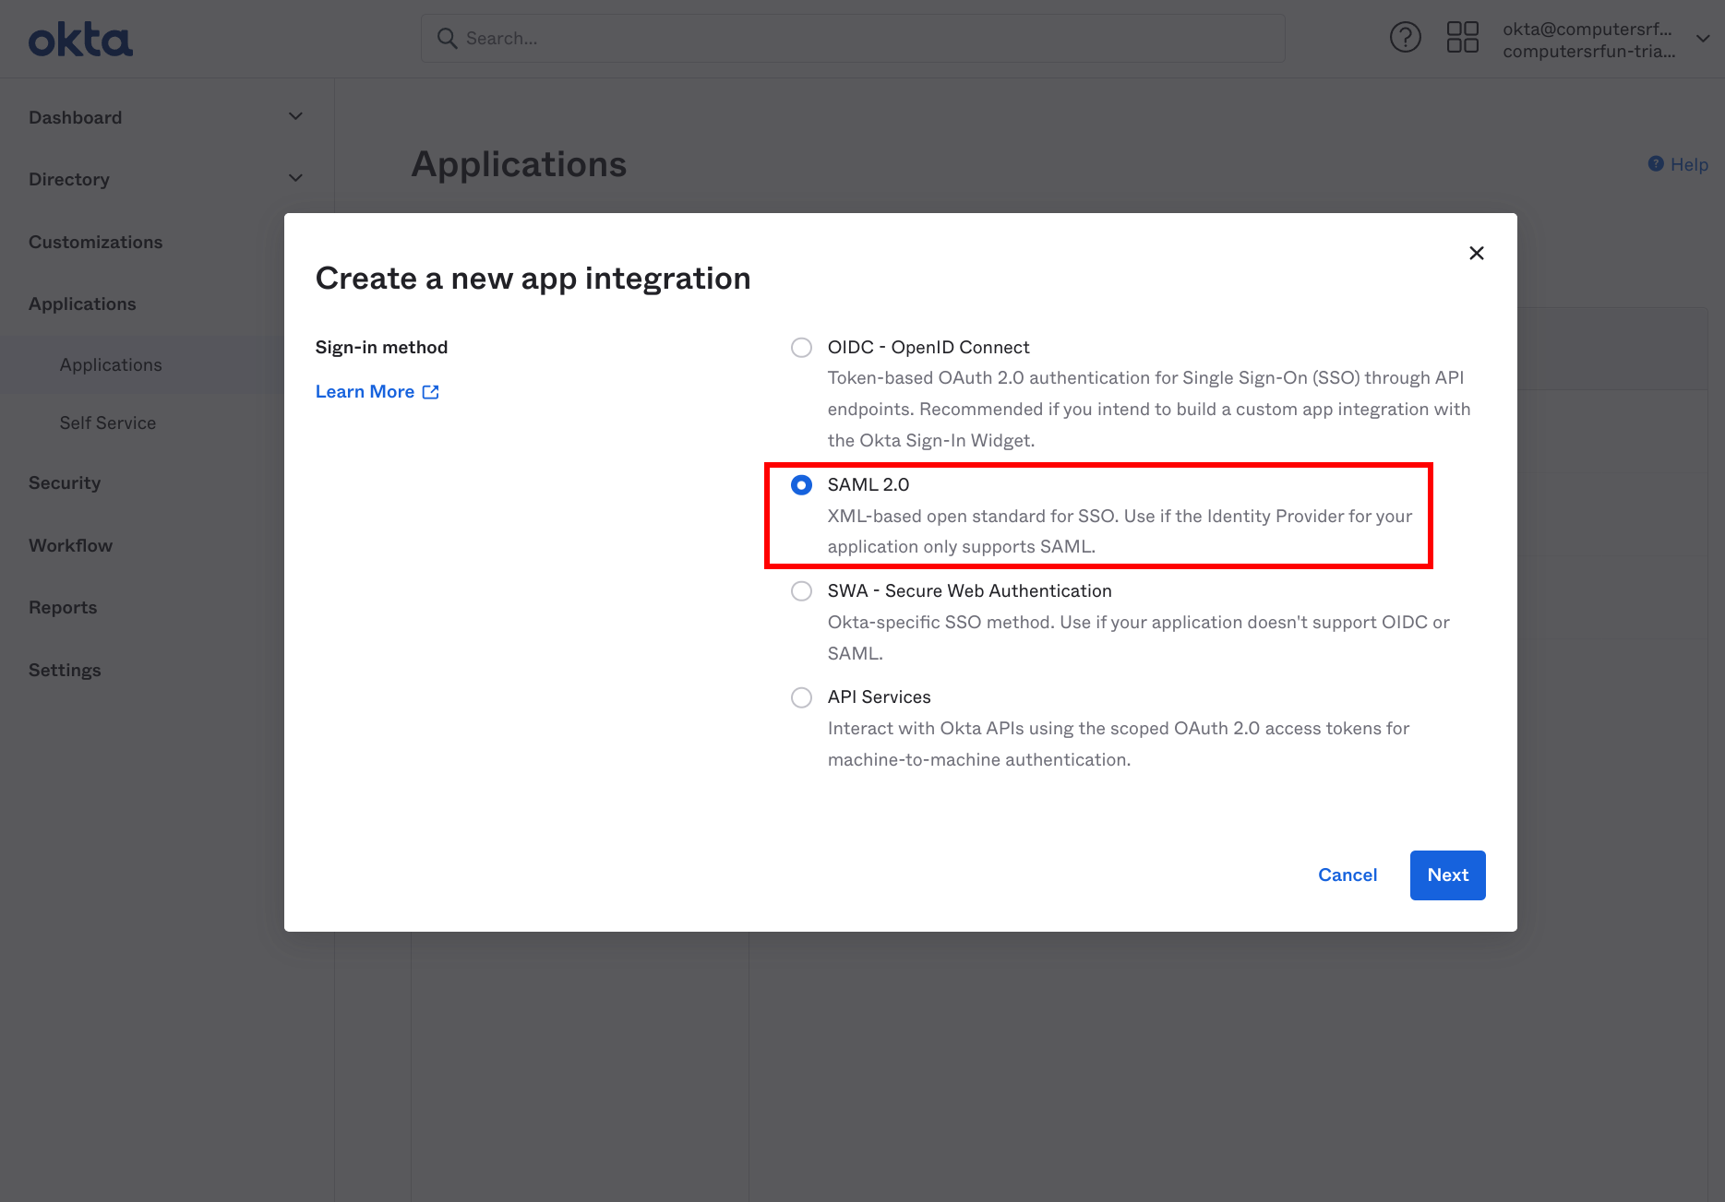Choose SWA - Secure Web Authentication
The height and width of the screenshot is (1202, 1725).
tap(800, 590)
